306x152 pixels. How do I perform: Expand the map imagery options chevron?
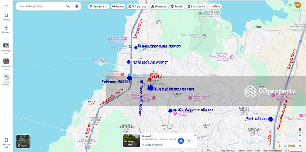pos(300,146)
